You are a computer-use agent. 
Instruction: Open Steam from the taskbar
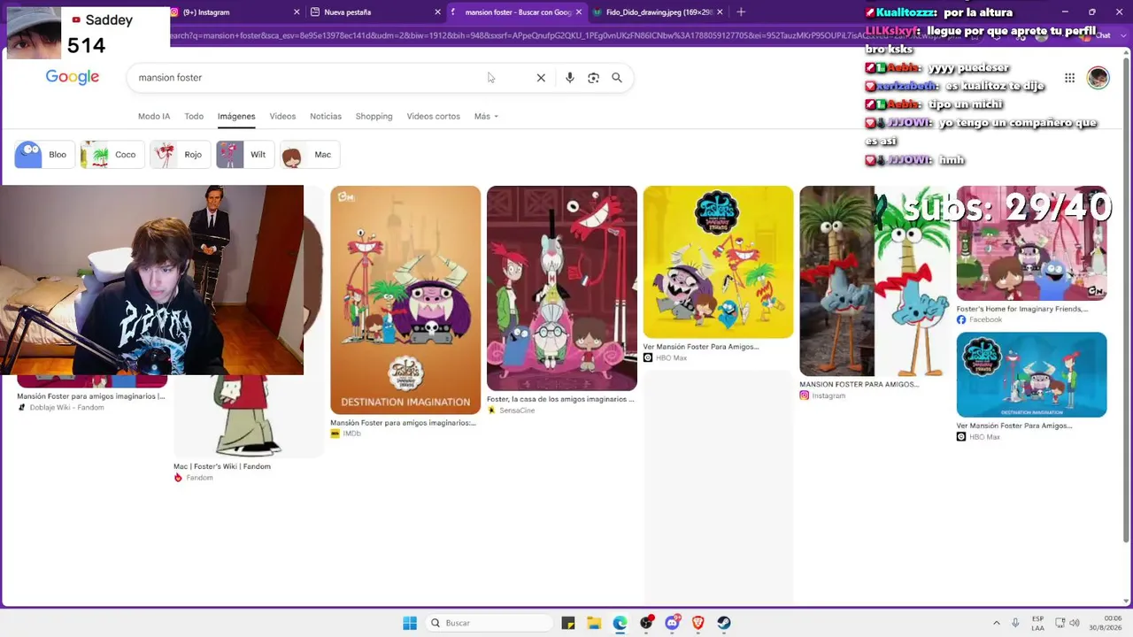click(723, 623)
